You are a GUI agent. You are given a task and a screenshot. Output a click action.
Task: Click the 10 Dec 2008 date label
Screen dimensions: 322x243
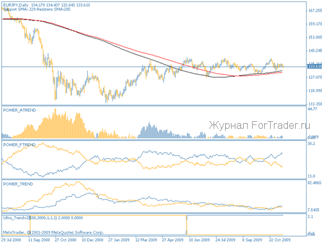(92, 240)
